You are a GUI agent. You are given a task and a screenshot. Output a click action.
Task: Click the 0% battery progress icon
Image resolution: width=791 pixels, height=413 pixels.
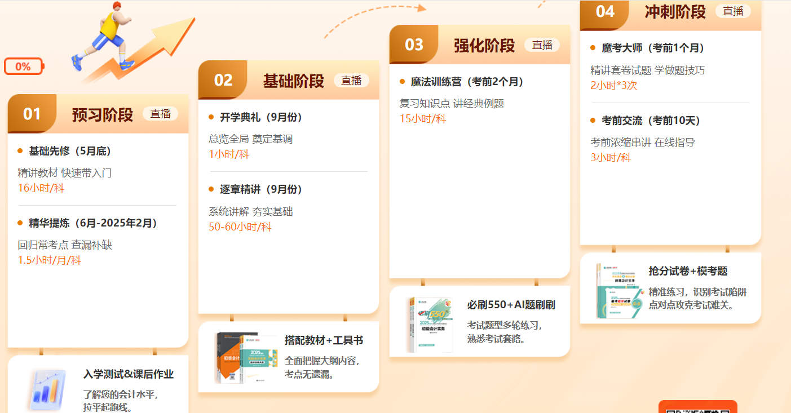coord(24,66)
